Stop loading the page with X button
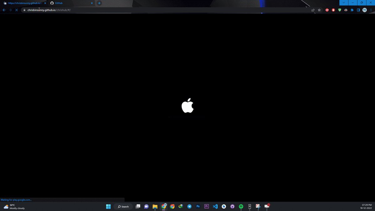 click(17, 10)
